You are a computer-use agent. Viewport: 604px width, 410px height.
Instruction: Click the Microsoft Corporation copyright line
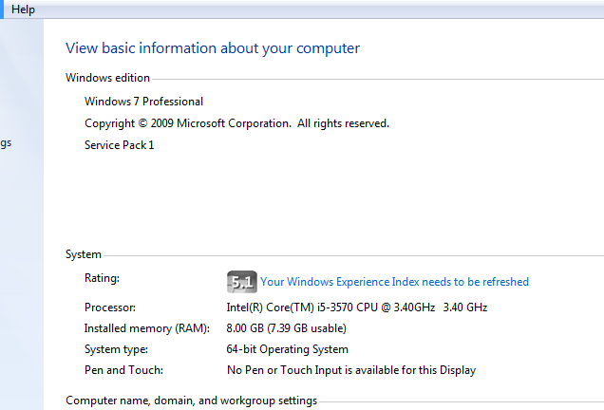pyautogui.click(x=236, y=123)
